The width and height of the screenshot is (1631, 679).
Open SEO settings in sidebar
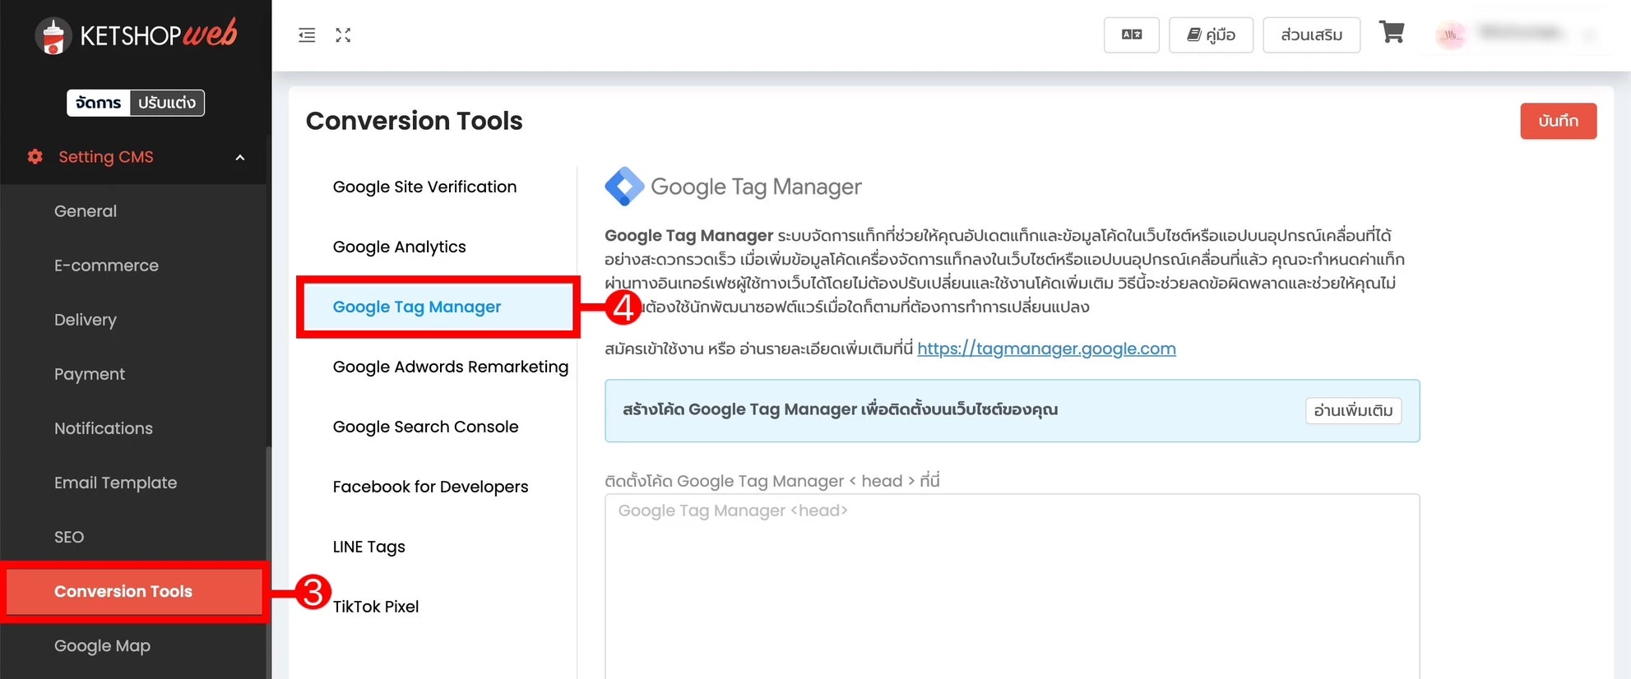click(x=69, y=537)
